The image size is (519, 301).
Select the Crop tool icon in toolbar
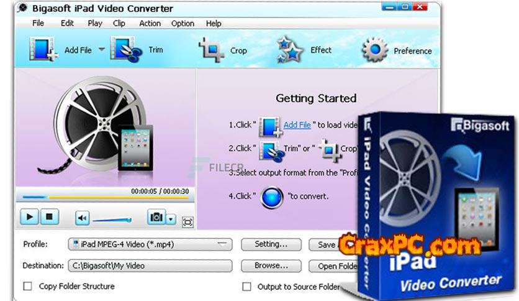pyautogui.click(x=211, y=50)
